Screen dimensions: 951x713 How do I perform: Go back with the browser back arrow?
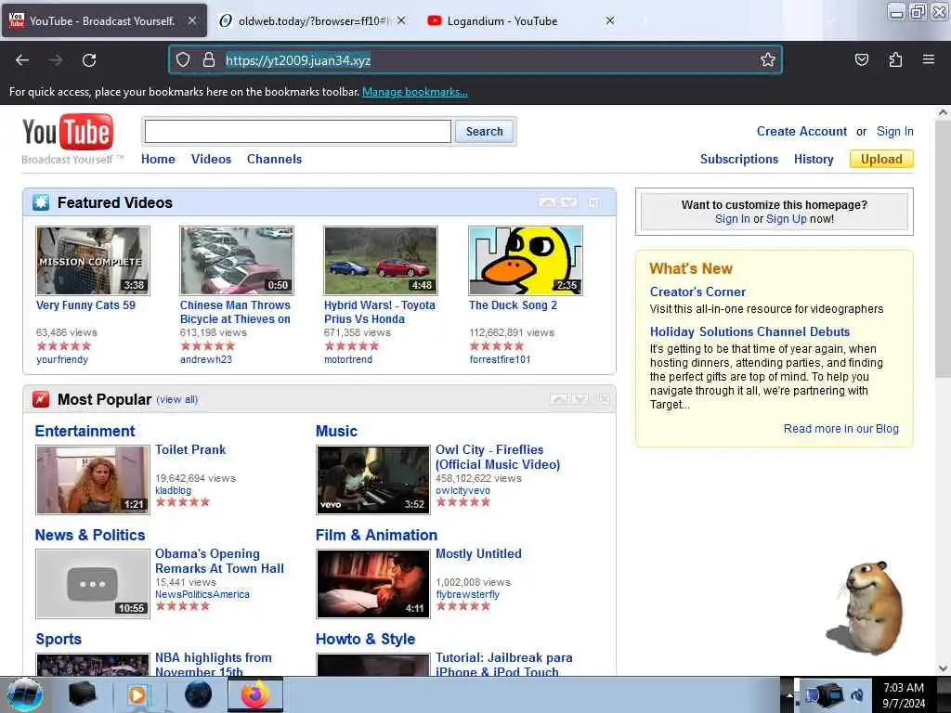22,60
